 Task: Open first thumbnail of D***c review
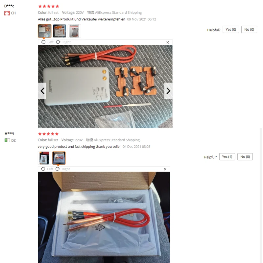(x=45, y=31)
